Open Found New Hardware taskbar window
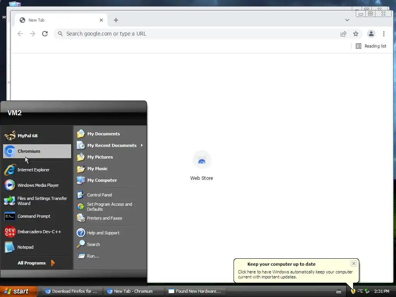This screenshot has width=396, height=297. tap(195, 291)
